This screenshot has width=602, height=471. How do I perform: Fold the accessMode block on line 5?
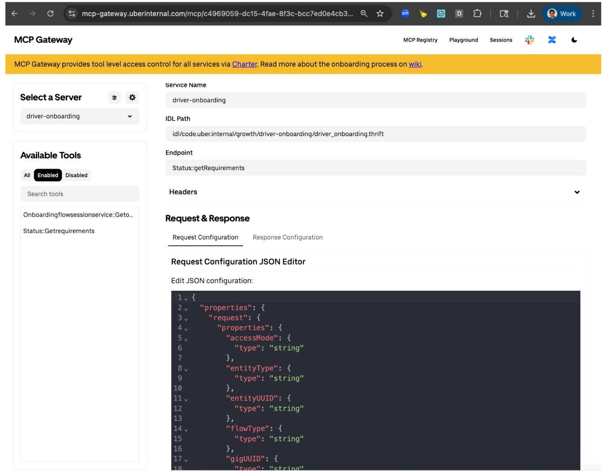pyautogui.click(x=186, y=339)
